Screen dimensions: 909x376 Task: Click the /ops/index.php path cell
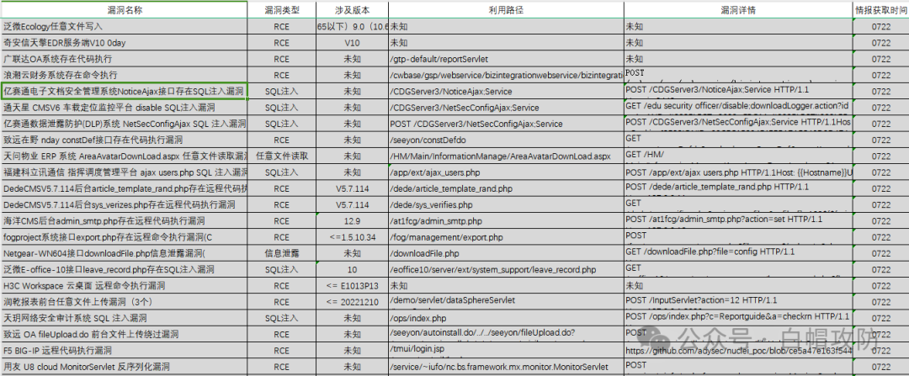pos(506,318)
